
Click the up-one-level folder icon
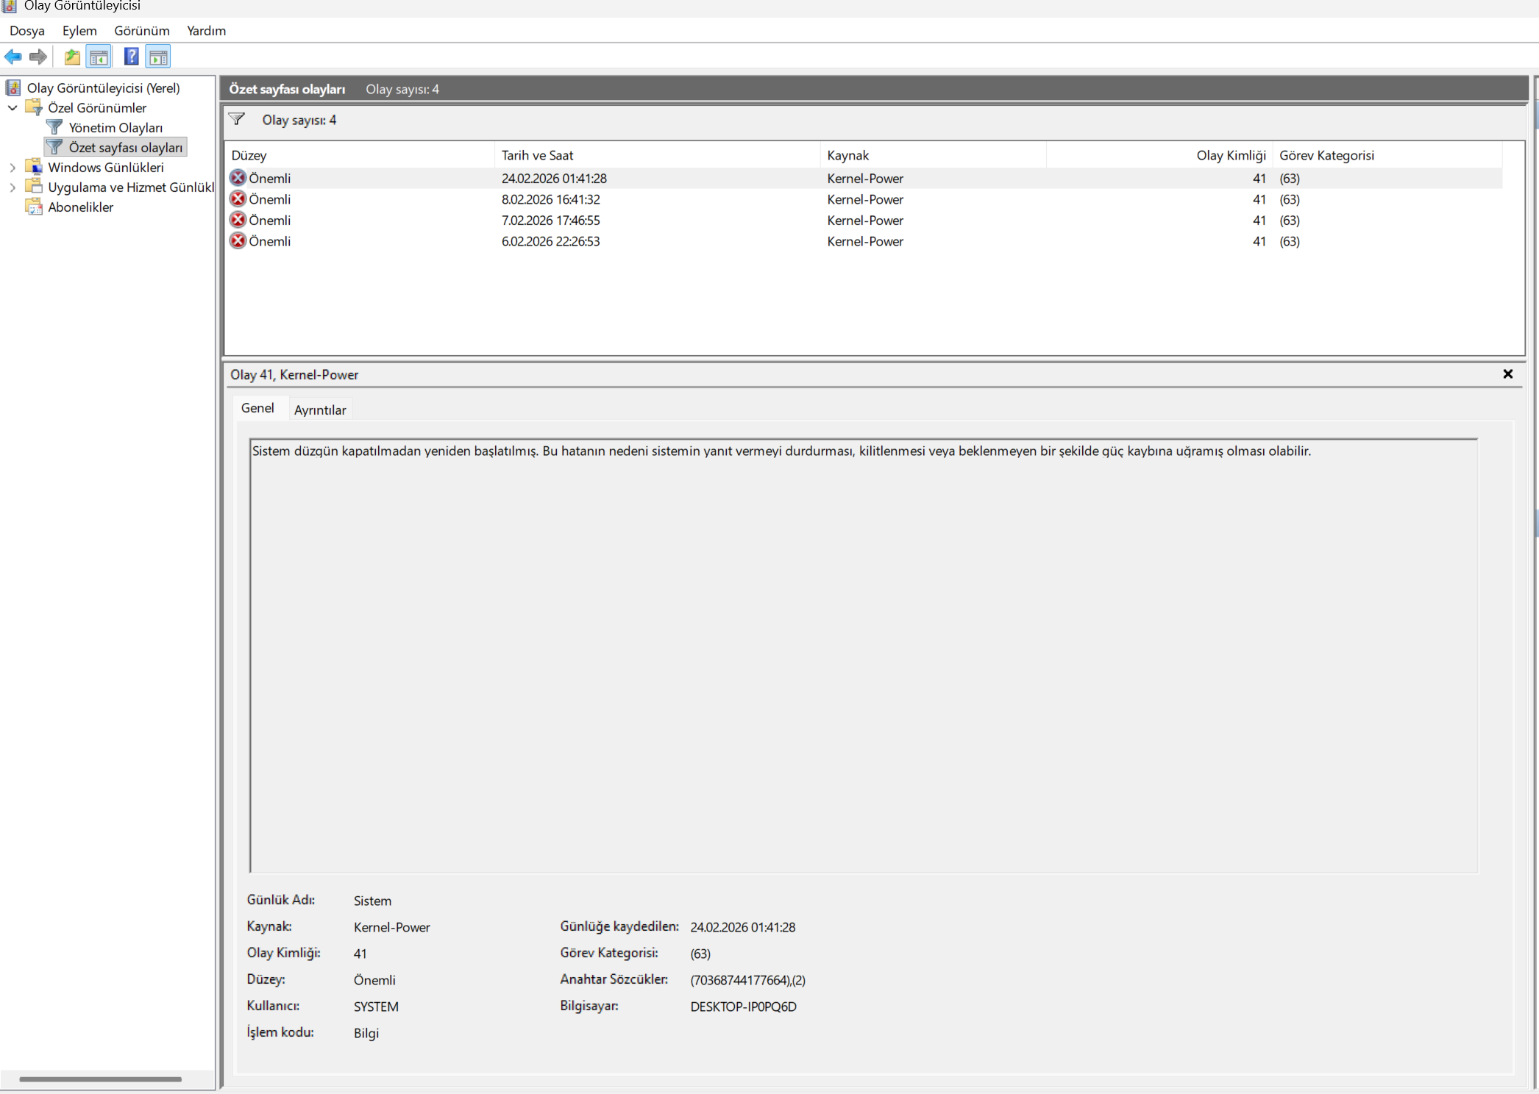click(72, 57)
